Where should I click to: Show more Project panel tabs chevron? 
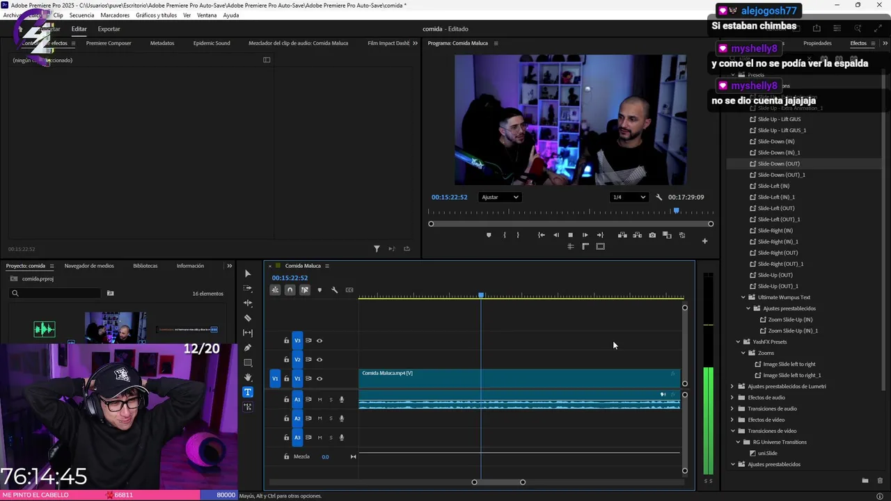click(x=229, y=266)
